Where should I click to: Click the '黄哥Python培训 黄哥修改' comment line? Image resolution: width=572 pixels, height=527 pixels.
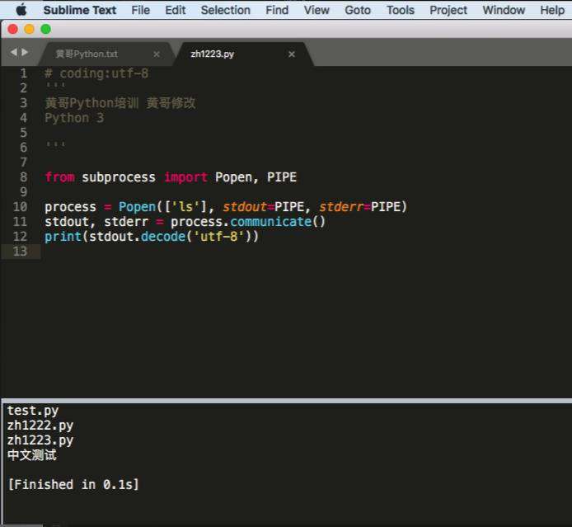(x=120, y=103)
